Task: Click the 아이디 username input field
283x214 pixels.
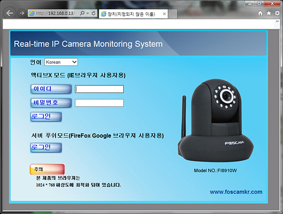Action: click(x=99, y=89)
